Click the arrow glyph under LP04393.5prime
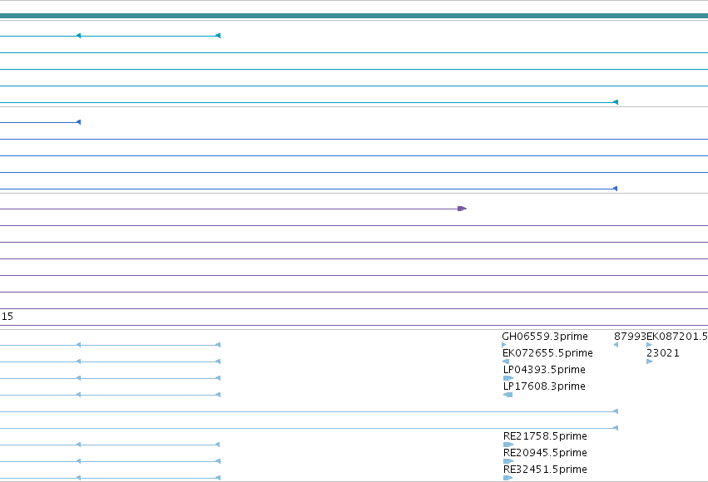 (x=508, y=378)
